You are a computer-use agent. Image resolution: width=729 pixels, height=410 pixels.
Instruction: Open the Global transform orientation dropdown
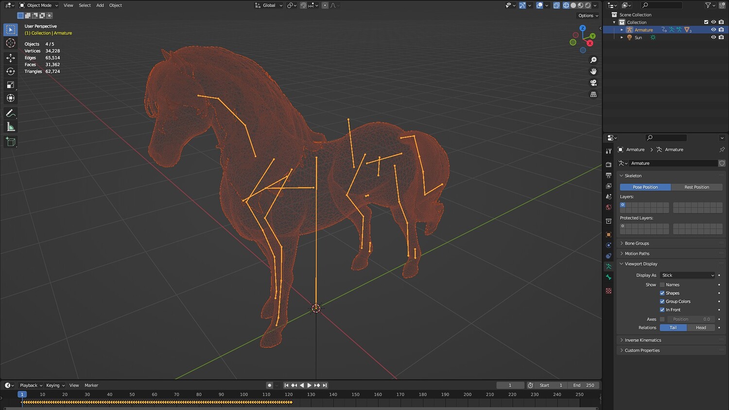point(269,5)
